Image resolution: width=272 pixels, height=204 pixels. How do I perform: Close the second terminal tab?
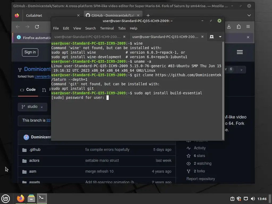(x=202, y=37)
